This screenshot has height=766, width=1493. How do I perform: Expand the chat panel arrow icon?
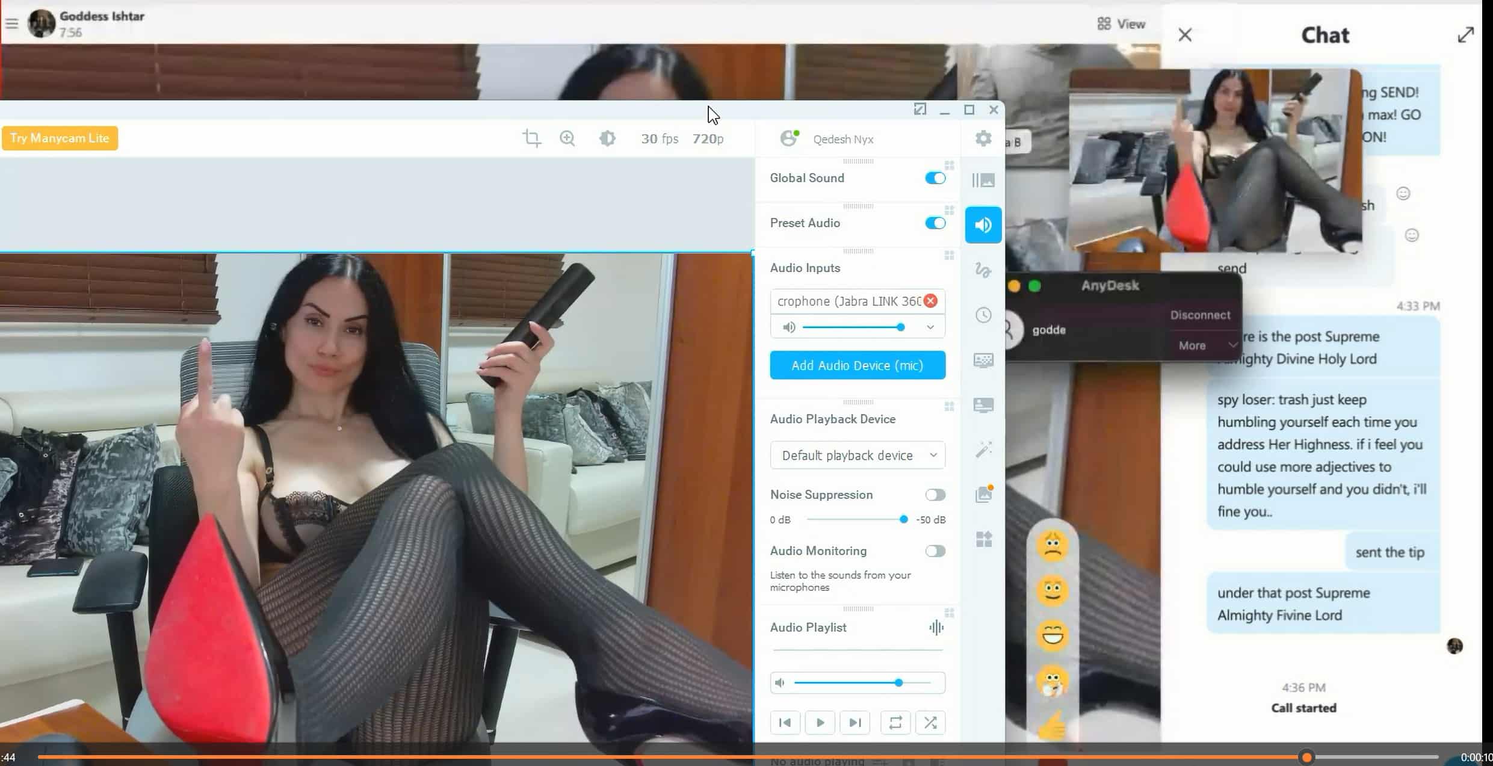click(1466, 35)
